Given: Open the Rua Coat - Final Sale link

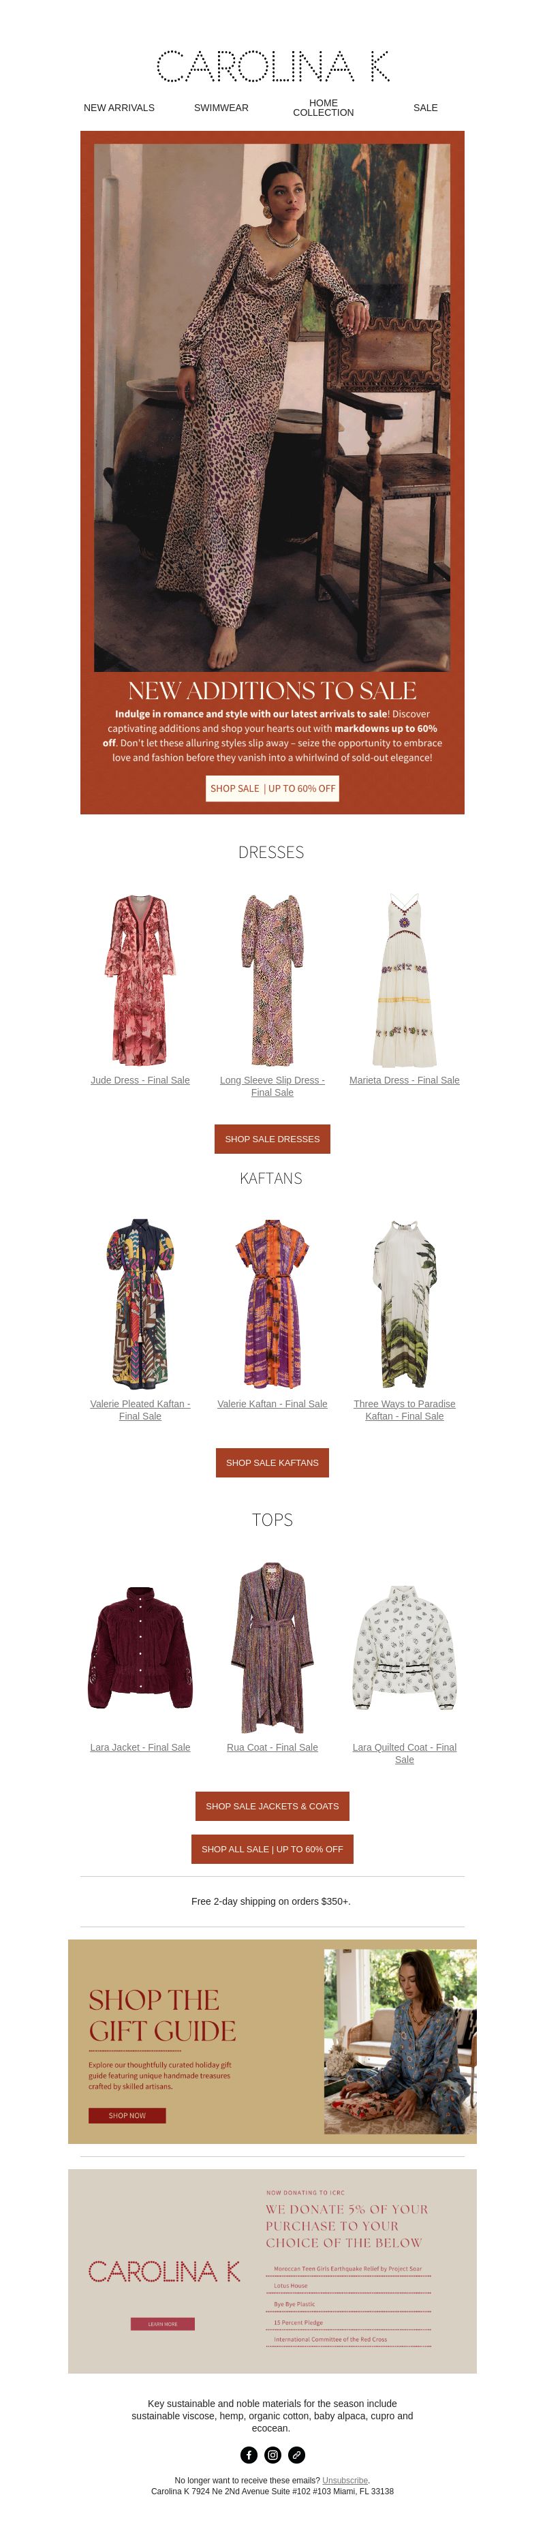Looking at the screenshot, I should [x=272, y=1747].
